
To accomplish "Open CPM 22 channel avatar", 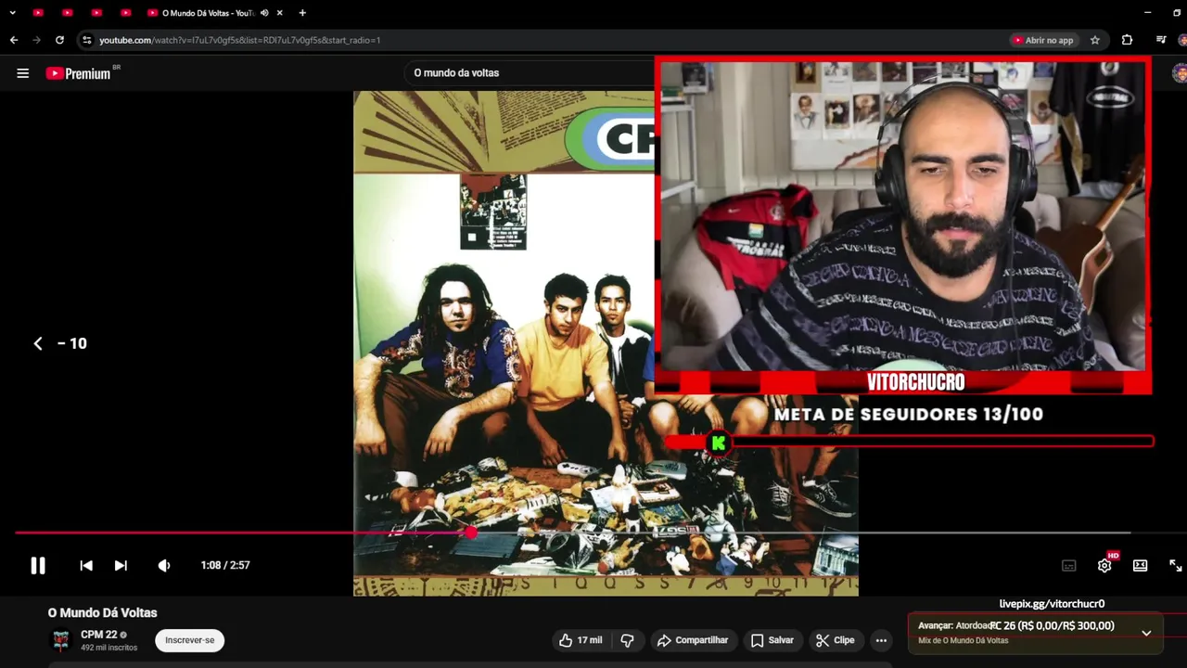I will 61,640.
